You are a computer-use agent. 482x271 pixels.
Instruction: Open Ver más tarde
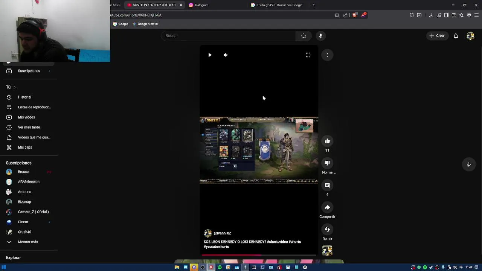(29, 127)
